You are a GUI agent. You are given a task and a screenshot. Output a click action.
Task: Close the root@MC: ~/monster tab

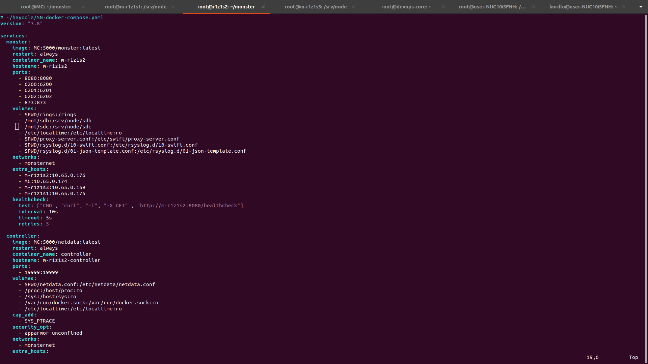click(83, 7)
